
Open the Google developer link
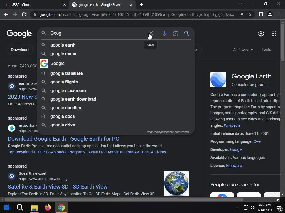coord(236,149)
